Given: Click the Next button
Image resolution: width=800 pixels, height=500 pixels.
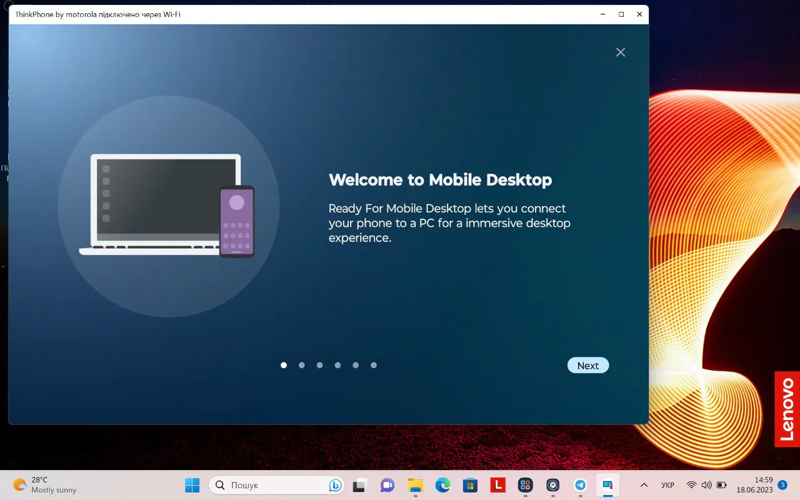Looking at the screenshot, I should click(587, 366).
